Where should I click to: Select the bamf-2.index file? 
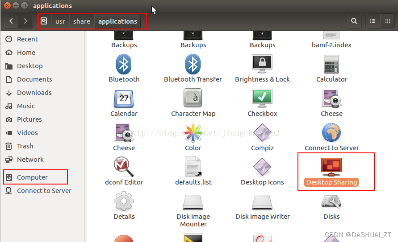(331, 36)
